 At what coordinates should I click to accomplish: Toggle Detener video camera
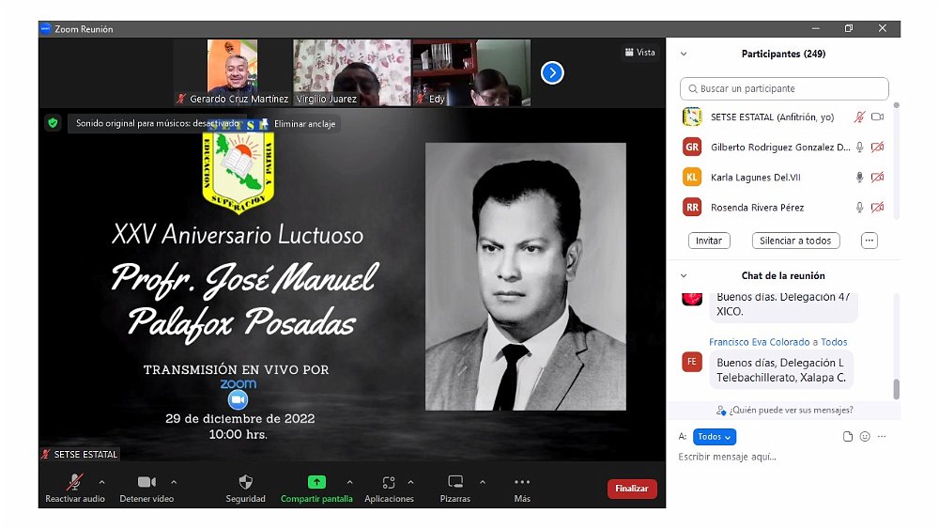pyautogui.click(x=146, y=482)
